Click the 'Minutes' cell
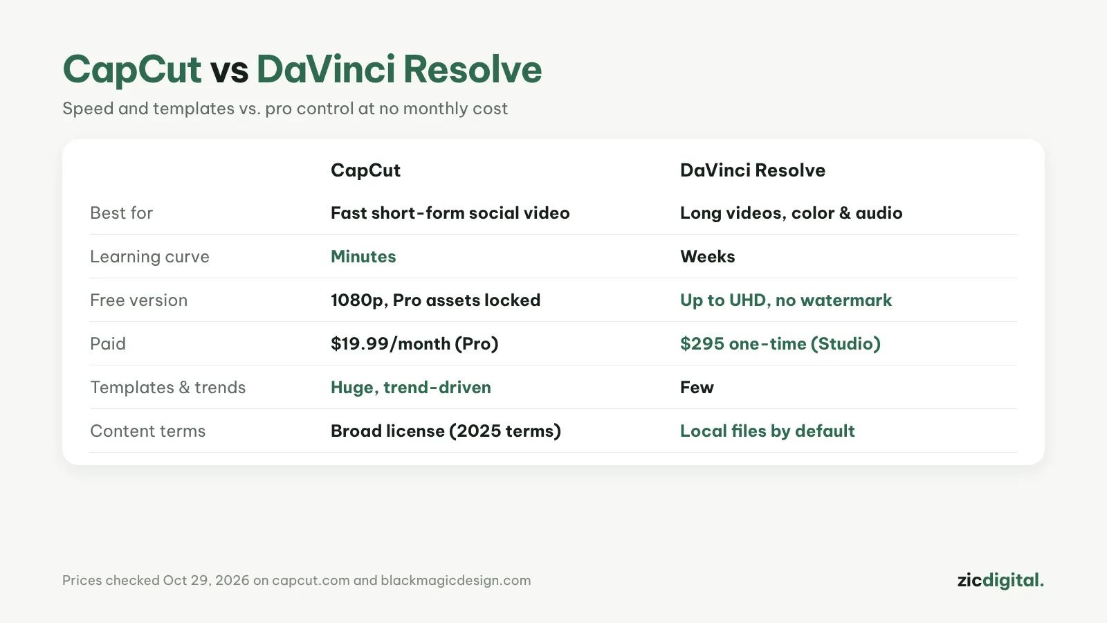The width and height of the screenshot is (1107, 623). [x=363, y=257]
